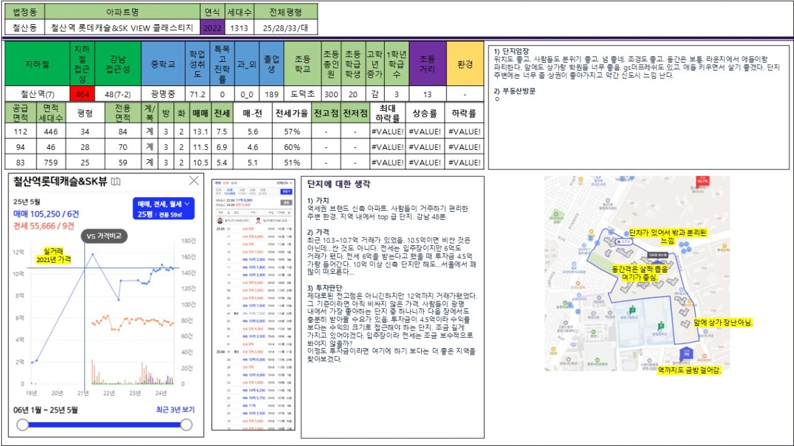Click the 최근 3년 보기 link
The height and width of the screenshot is (446, 794).
pos(174,410)
